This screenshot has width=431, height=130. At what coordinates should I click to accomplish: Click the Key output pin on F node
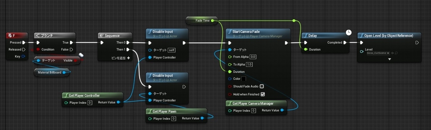click(x=23, y=56)
